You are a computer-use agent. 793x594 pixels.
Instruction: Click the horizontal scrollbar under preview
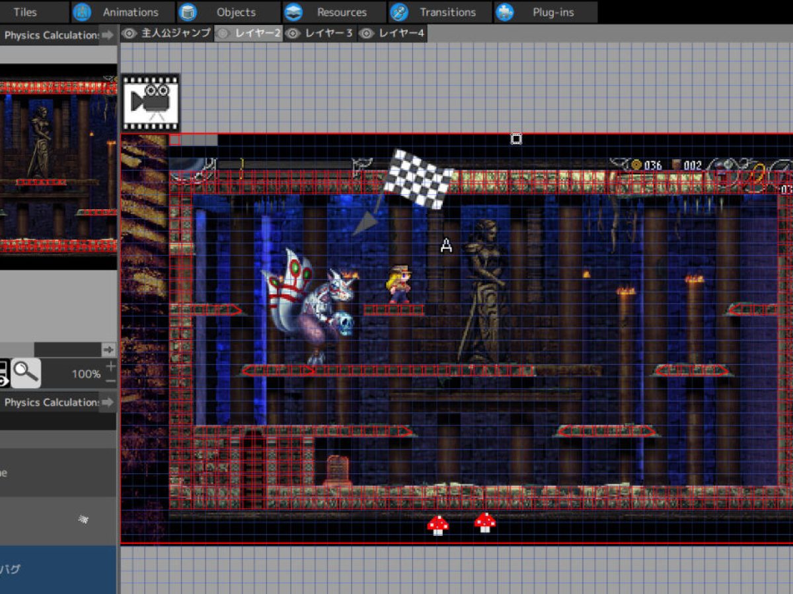click(50, 349)
